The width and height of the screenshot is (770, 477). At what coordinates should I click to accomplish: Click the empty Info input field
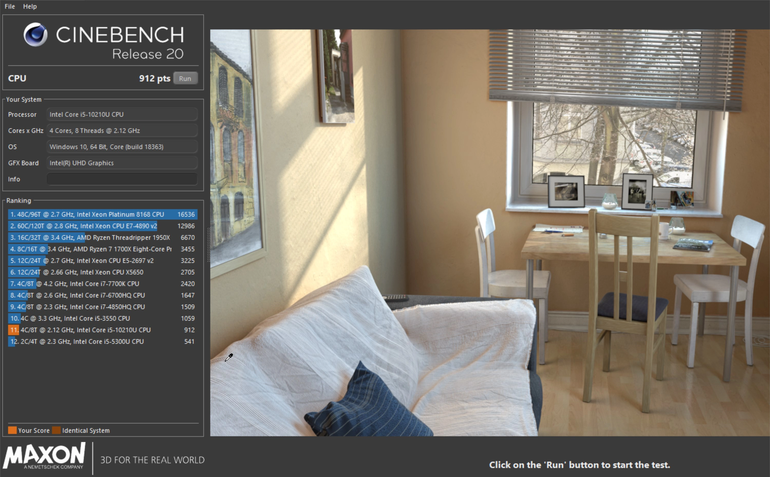point(122,179)
